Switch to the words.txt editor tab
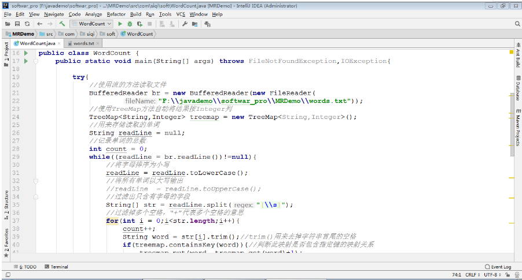Image resolution: width=522 pixels, height=280 pixels. pos(83,43)
